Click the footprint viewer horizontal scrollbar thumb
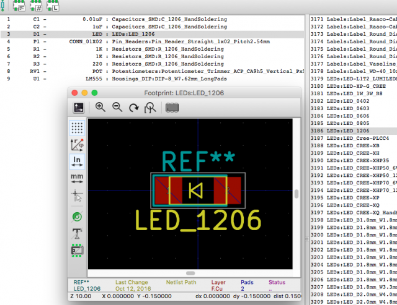This screenshot has height=305, width=397. pos(190,273)
